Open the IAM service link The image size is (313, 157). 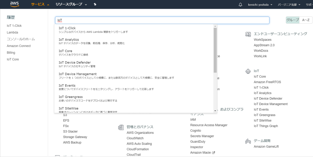coord(193,119)
